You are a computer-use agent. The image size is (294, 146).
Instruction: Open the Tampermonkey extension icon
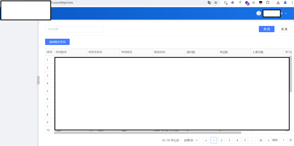261,2
